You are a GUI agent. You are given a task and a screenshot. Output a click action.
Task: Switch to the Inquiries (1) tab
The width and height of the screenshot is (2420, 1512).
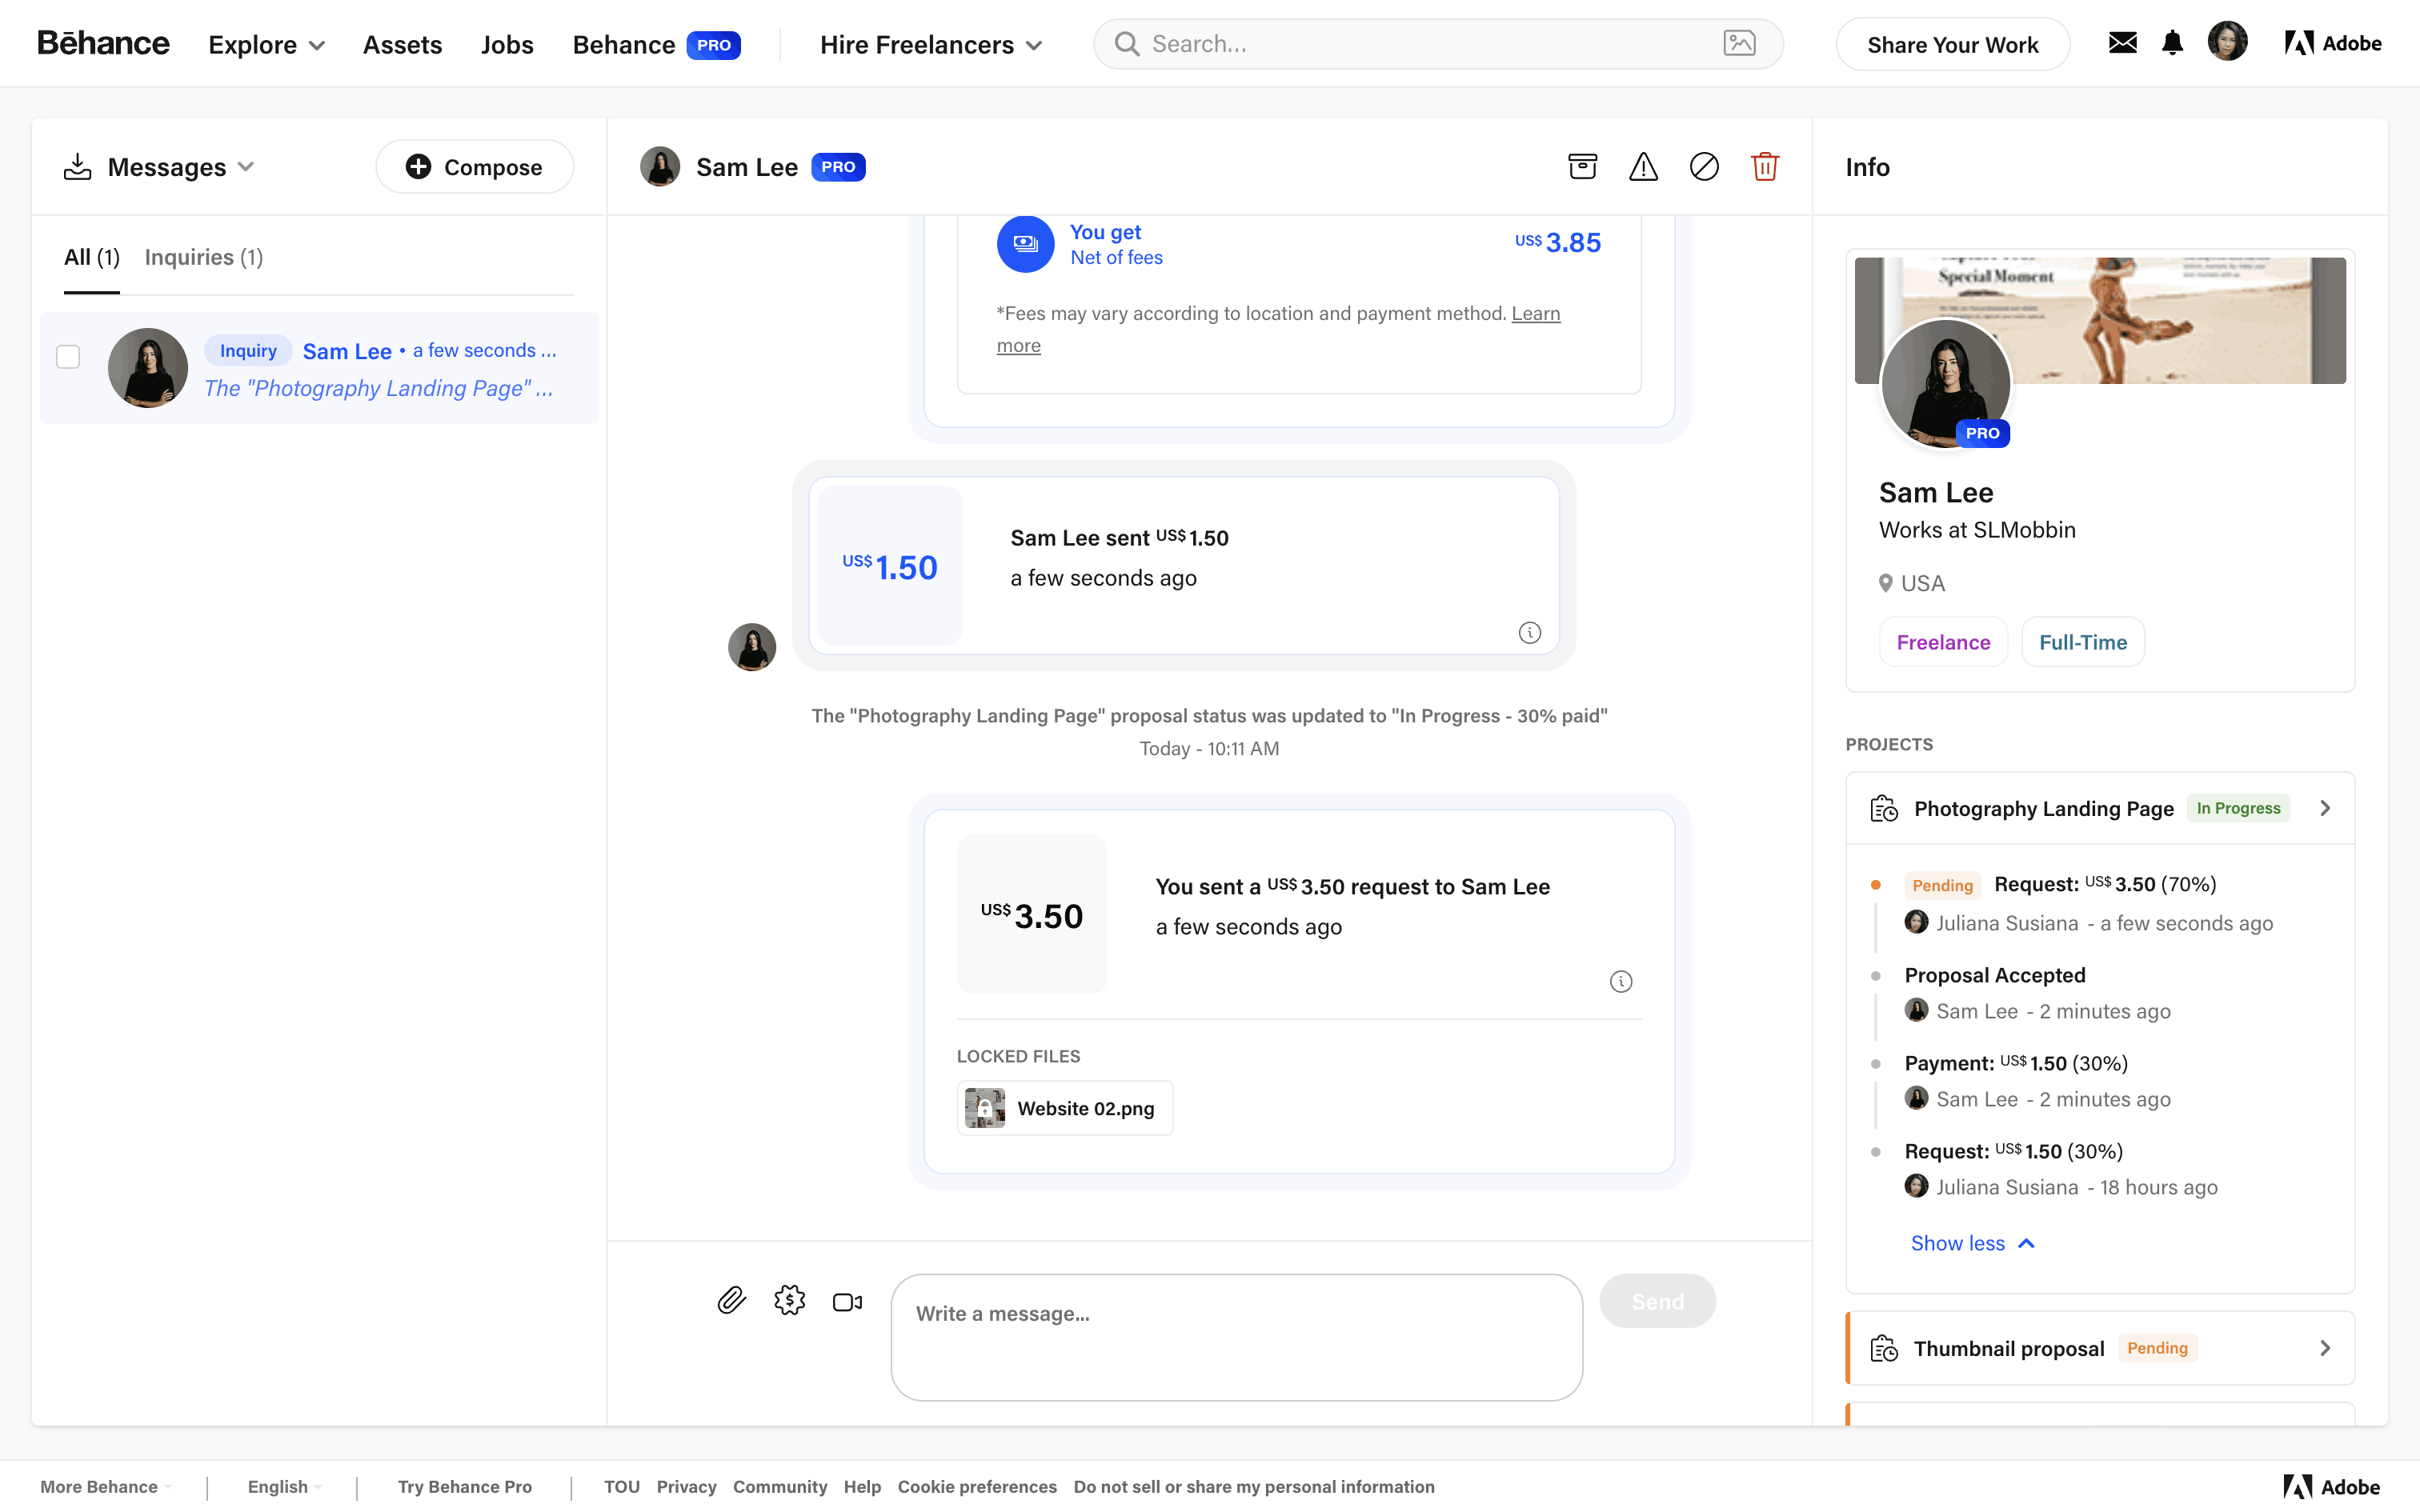tap(204, 257)
